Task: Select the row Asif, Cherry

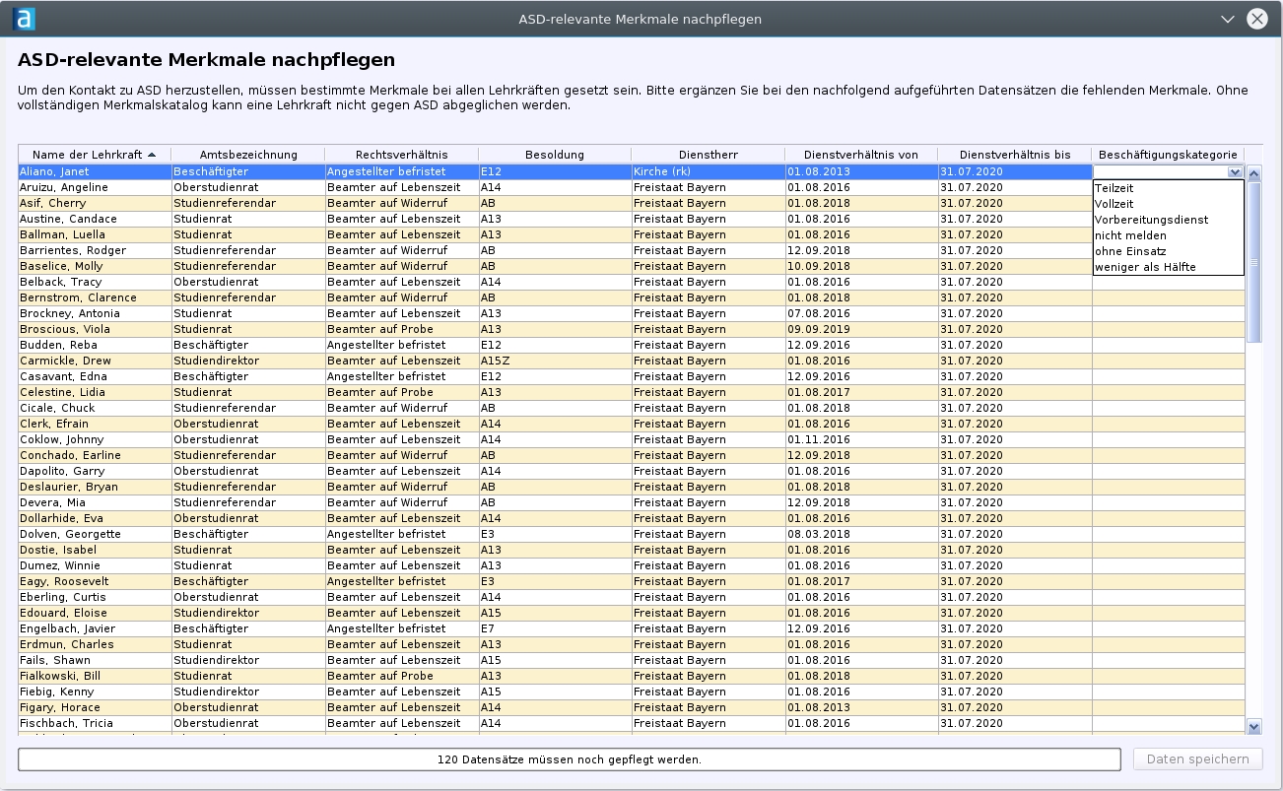Action: 632,203
